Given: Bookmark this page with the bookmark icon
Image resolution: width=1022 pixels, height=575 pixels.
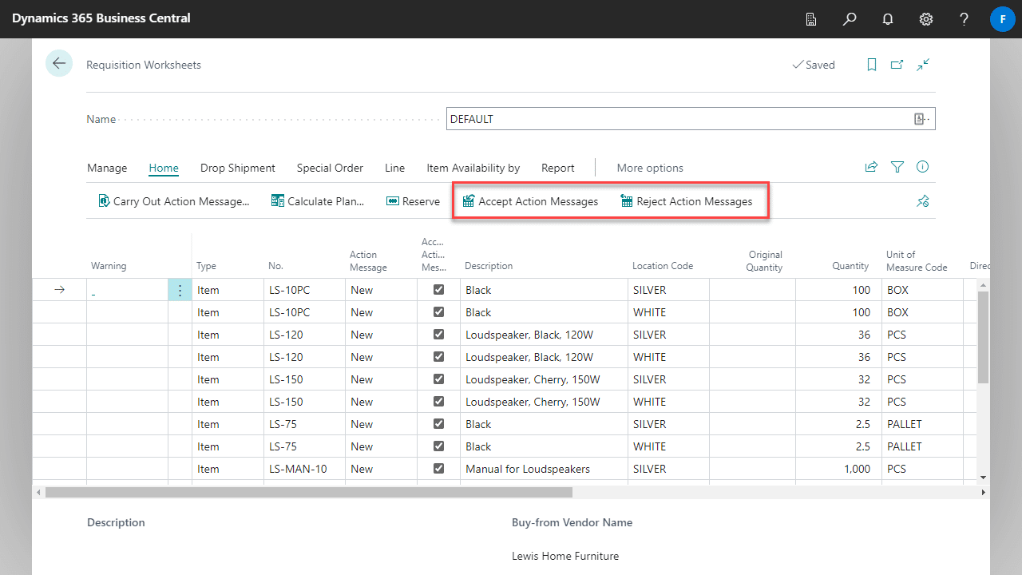Looking at the screenshot, I should [872, 65].
